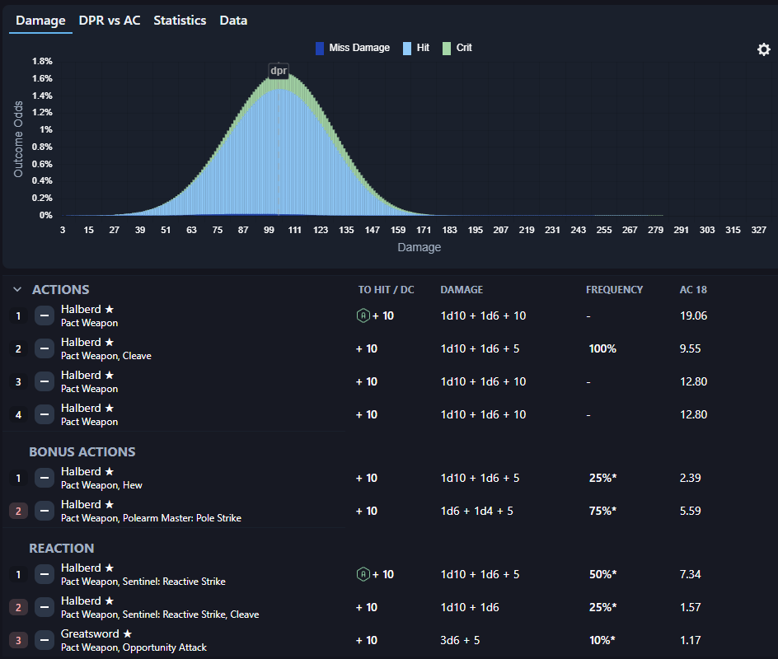The width and height of the screenshot is (778, 659).
Task: Switch to the DPR vs AC tab
Action: (x=110, y=21)
